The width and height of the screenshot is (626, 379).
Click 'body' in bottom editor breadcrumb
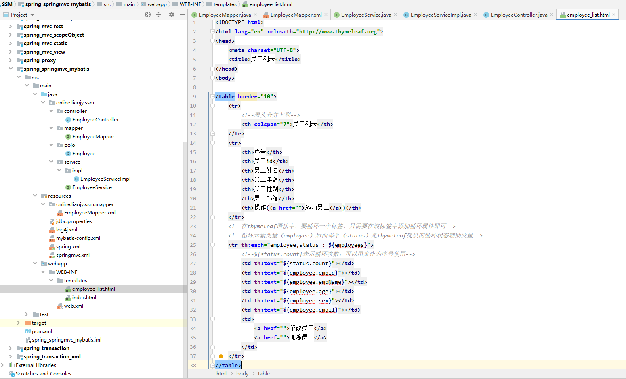(x=242, y=374)
